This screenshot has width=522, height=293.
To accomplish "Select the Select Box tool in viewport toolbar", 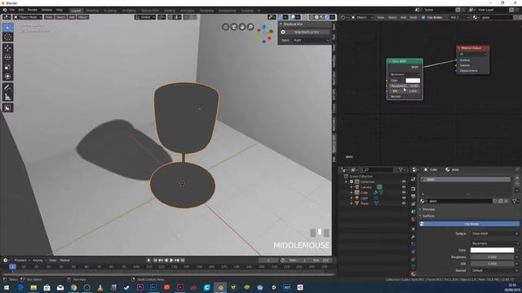I will 7,28.
